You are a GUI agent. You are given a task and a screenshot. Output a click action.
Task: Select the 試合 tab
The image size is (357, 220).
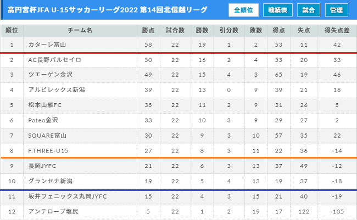point(308,10)
